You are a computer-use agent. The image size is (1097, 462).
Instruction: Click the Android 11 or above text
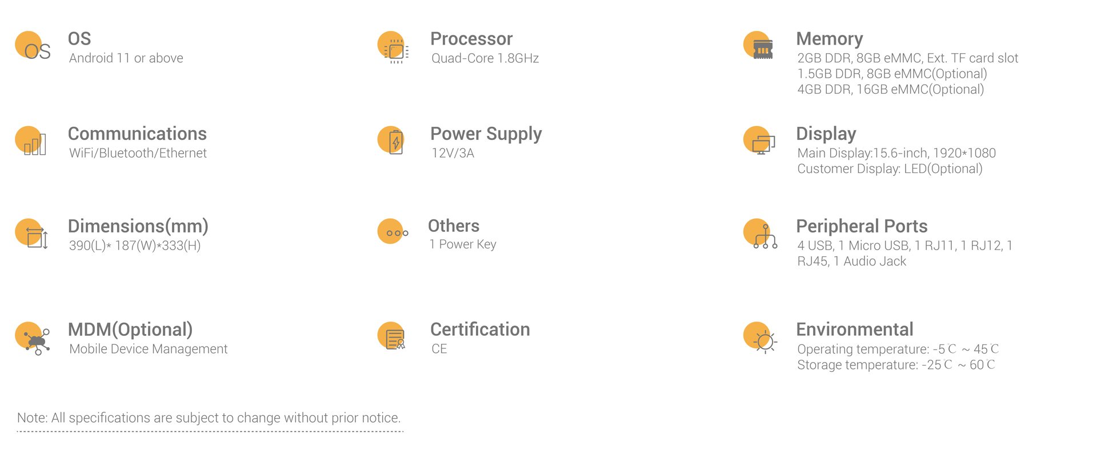click(126, 58)
